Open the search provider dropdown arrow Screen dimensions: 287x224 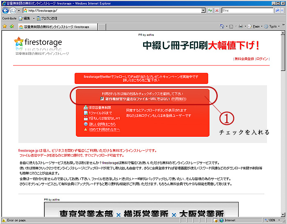click(282, 11)
